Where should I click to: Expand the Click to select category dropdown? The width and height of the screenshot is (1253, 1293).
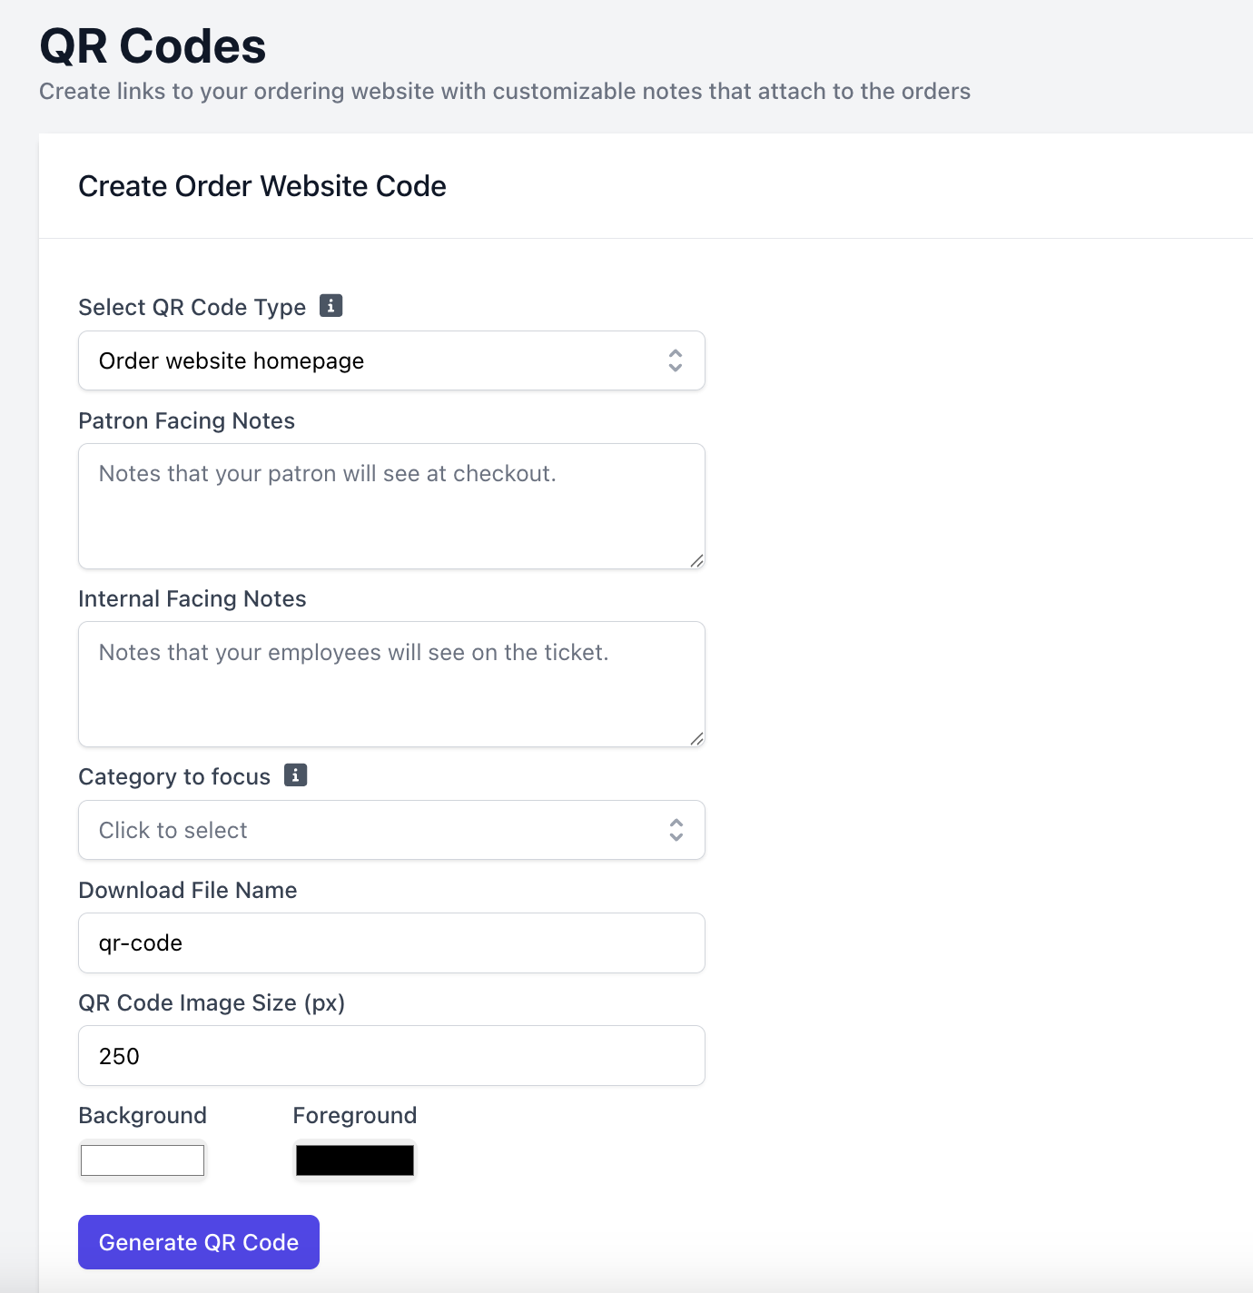click(391, 830)
